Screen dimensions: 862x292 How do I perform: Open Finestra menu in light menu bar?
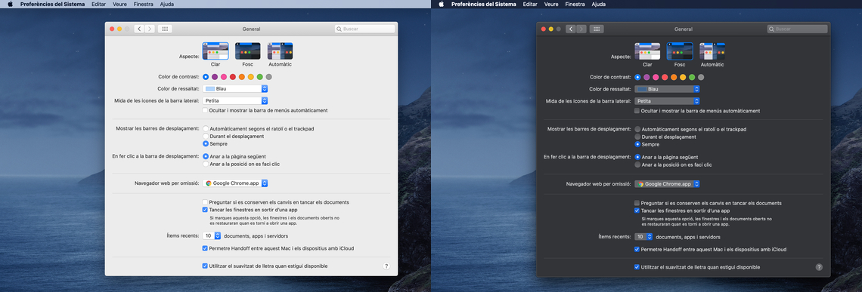click(144, 4)
